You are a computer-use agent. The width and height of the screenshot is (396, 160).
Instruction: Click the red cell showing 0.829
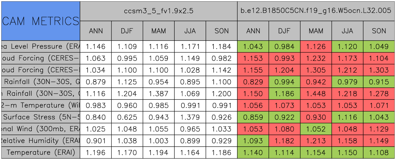[x=253, y=82]
